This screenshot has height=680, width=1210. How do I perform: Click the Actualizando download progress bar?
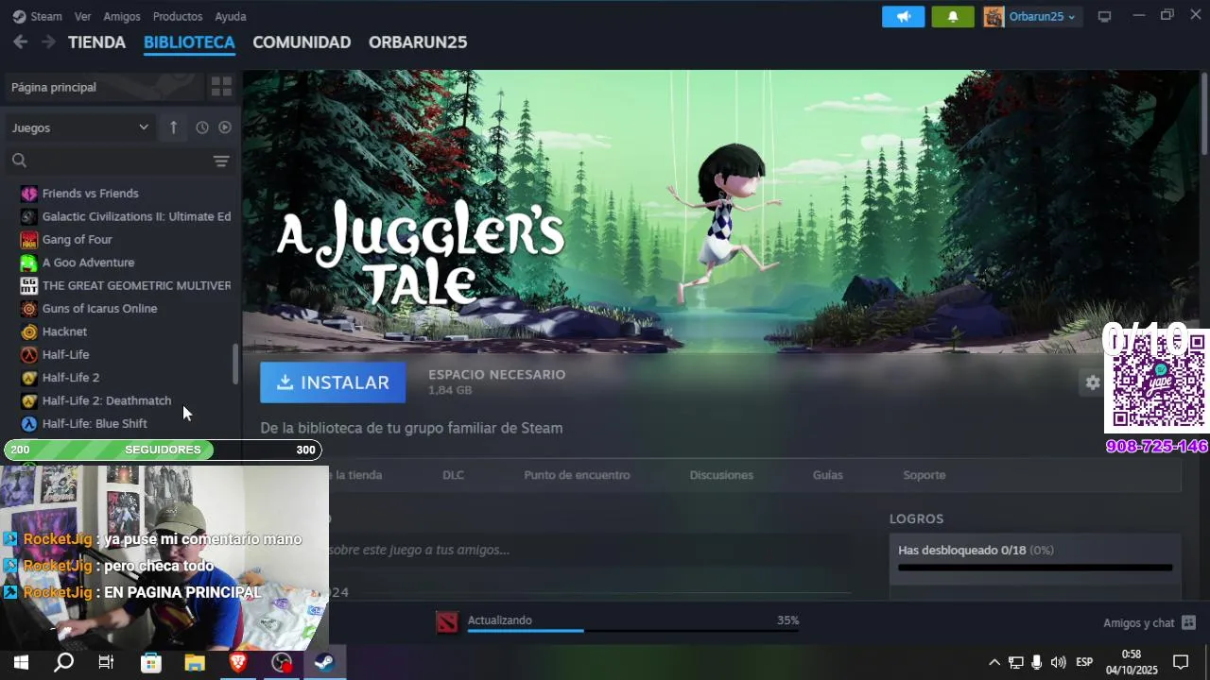point(633,630)
